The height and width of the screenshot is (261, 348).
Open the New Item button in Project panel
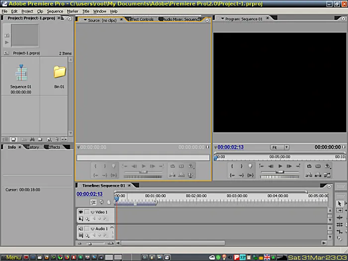tap(49, 139)
